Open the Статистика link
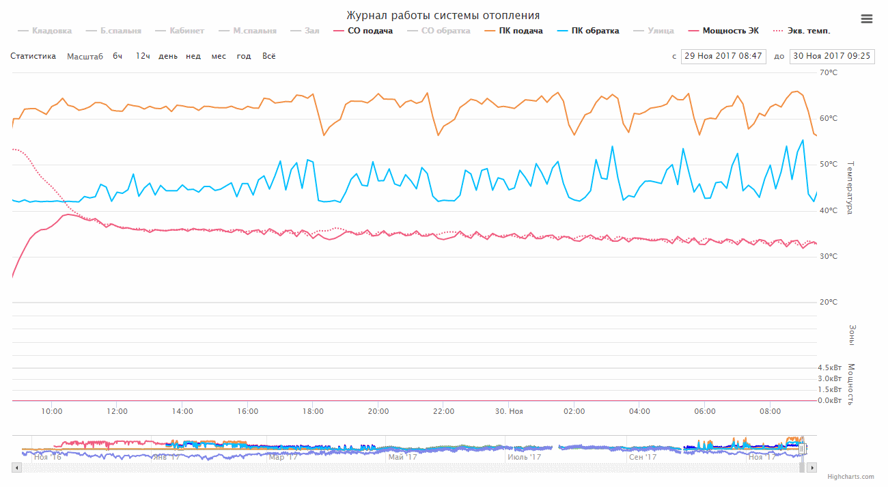 [x=33, y=56]
